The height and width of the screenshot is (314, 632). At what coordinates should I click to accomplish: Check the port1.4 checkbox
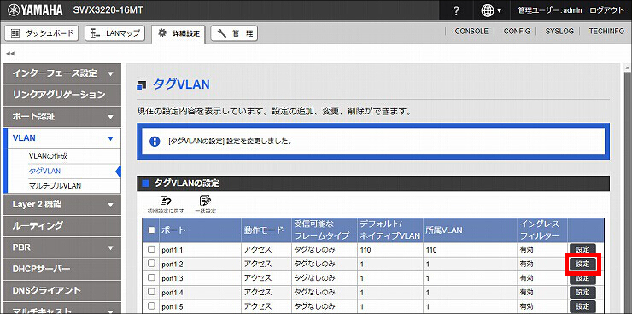click(151, 292)
